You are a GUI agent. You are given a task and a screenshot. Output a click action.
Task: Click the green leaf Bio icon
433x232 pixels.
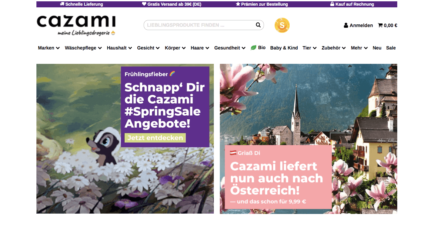[254, 48]
